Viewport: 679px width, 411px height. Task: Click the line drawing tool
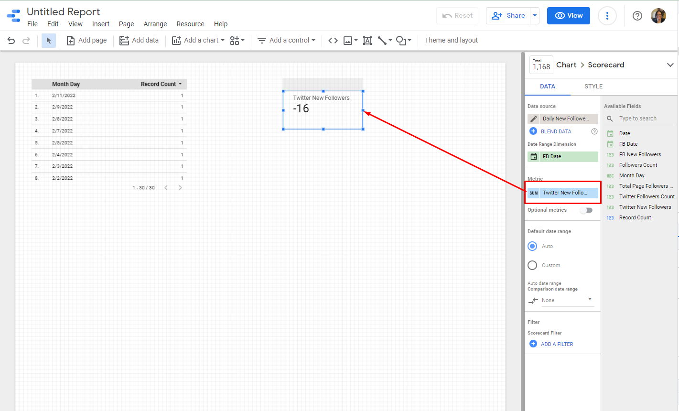pos(382,41)
